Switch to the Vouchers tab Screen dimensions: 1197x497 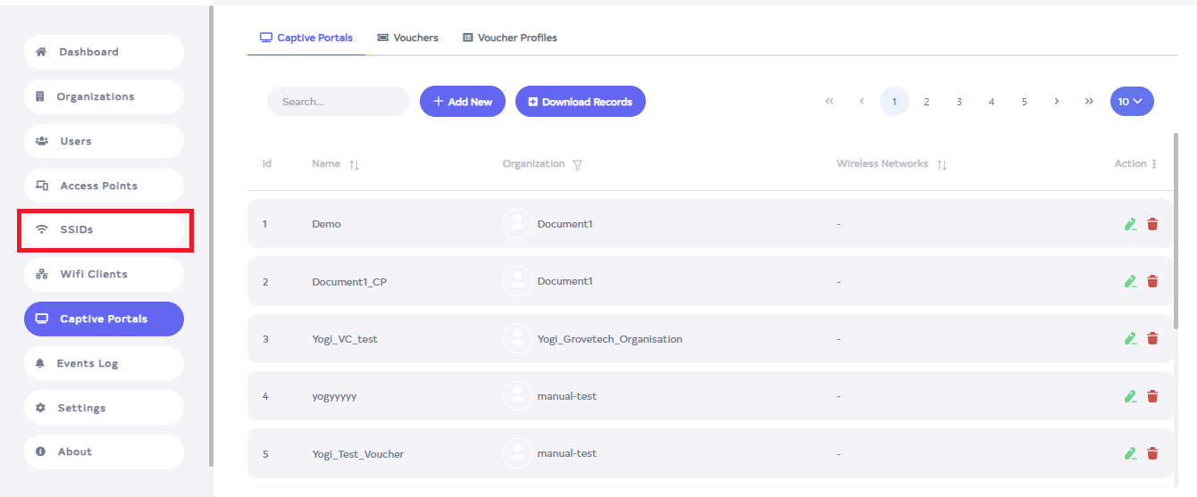(407, 37)
